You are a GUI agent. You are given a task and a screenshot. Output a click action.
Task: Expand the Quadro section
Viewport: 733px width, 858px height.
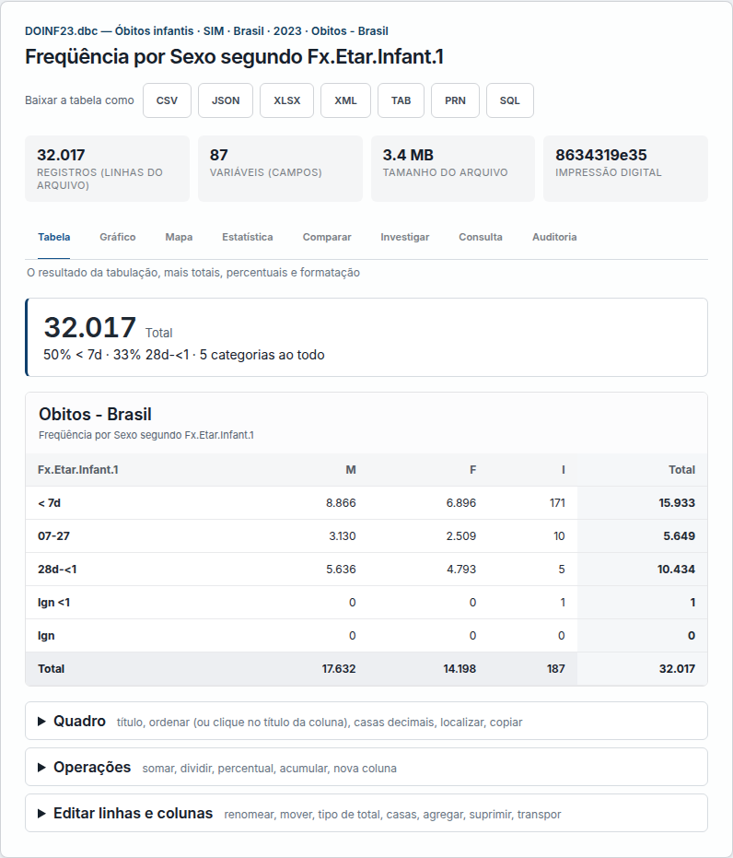coord(366,722)
